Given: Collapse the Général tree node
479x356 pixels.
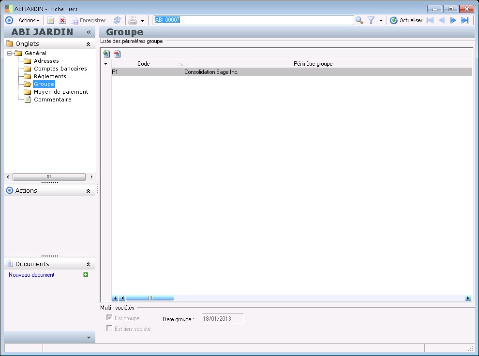Looking at the screenshot, I should (x=9, y=54).
